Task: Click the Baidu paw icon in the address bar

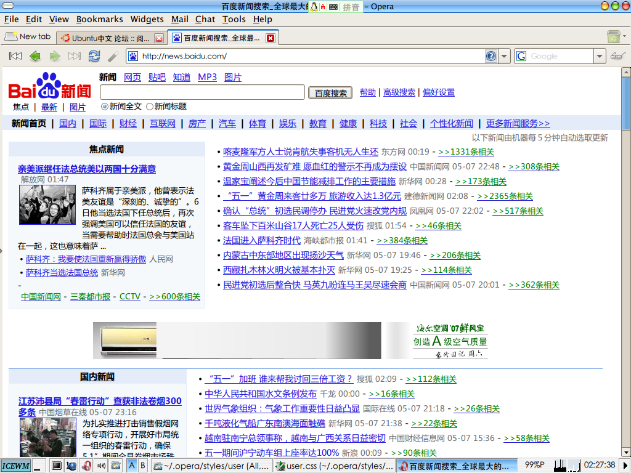Action: tap(133, 56)
